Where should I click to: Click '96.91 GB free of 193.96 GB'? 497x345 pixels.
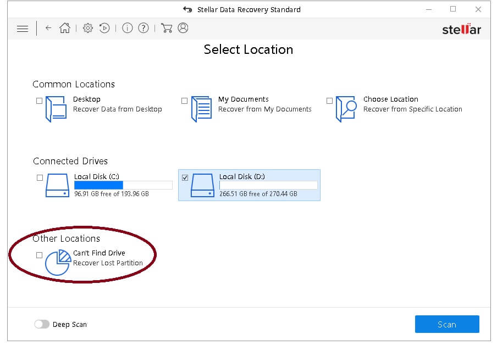(112, 193)
